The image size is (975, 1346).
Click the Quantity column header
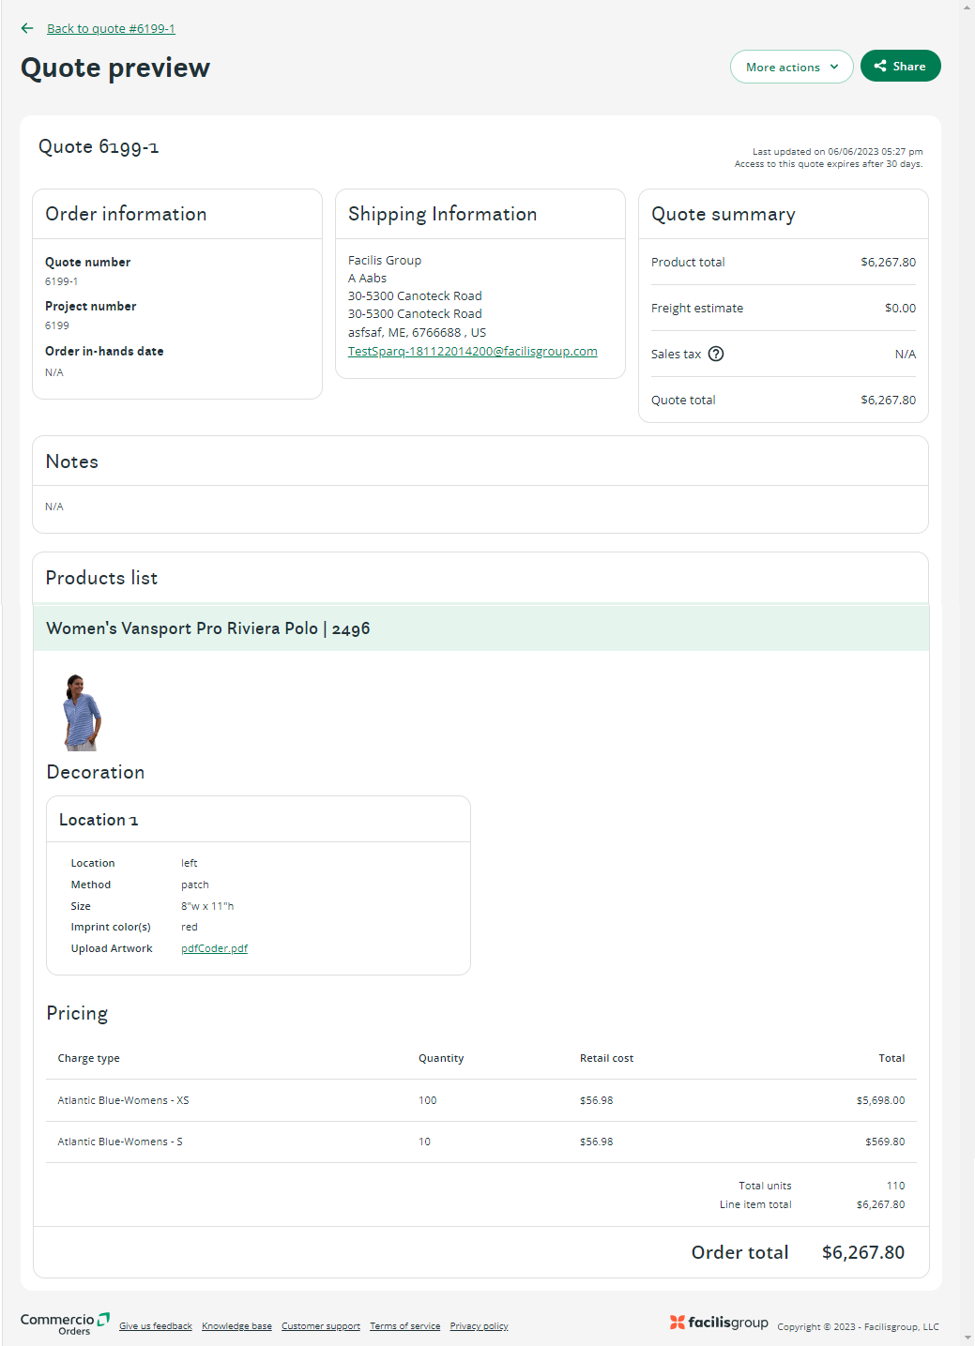(x=441, y=1058)
